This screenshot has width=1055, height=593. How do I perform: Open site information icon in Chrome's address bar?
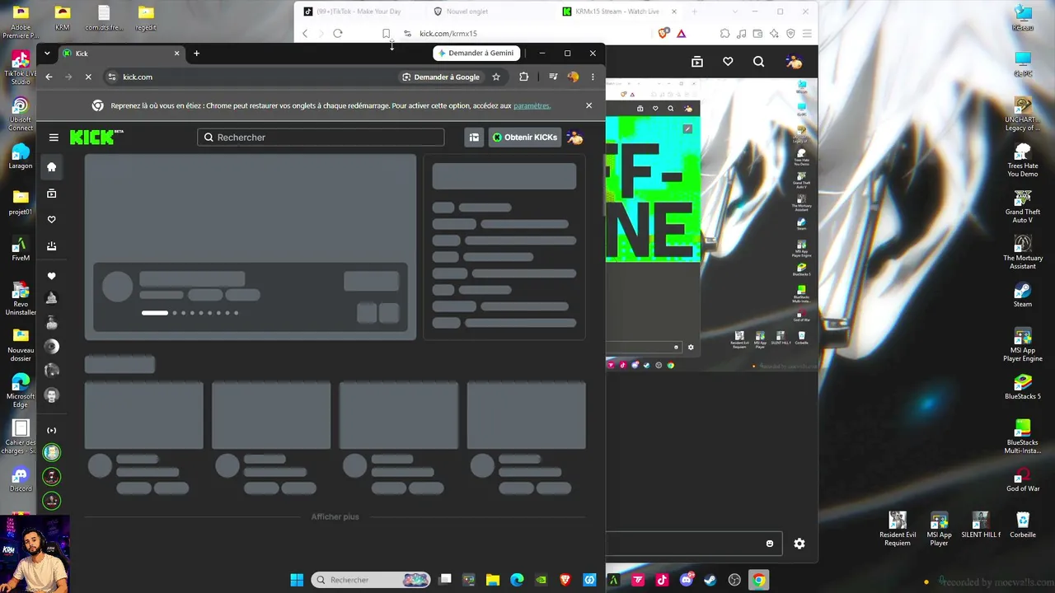click(111, 77)
